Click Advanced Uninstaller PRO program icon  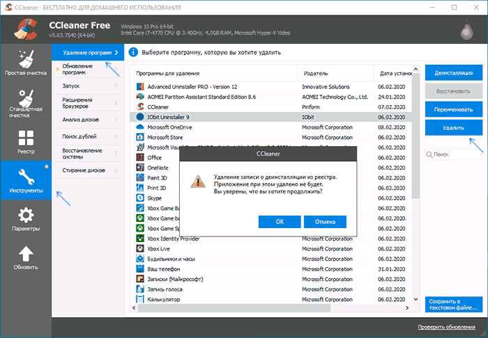[x=140, y=87]
